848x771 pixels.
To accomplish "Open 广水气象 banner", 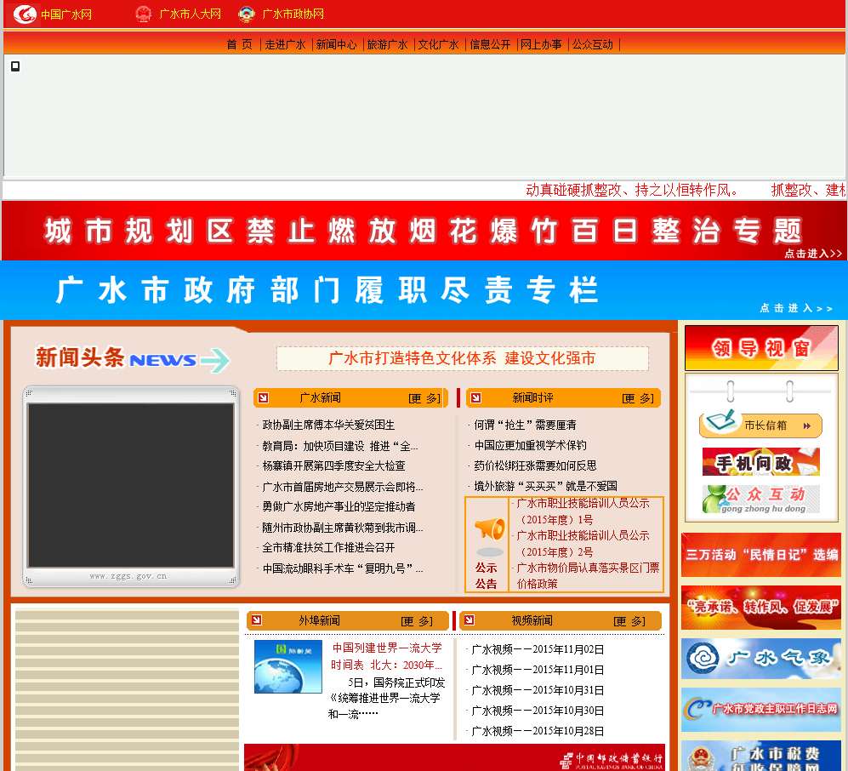I will 761,659.
